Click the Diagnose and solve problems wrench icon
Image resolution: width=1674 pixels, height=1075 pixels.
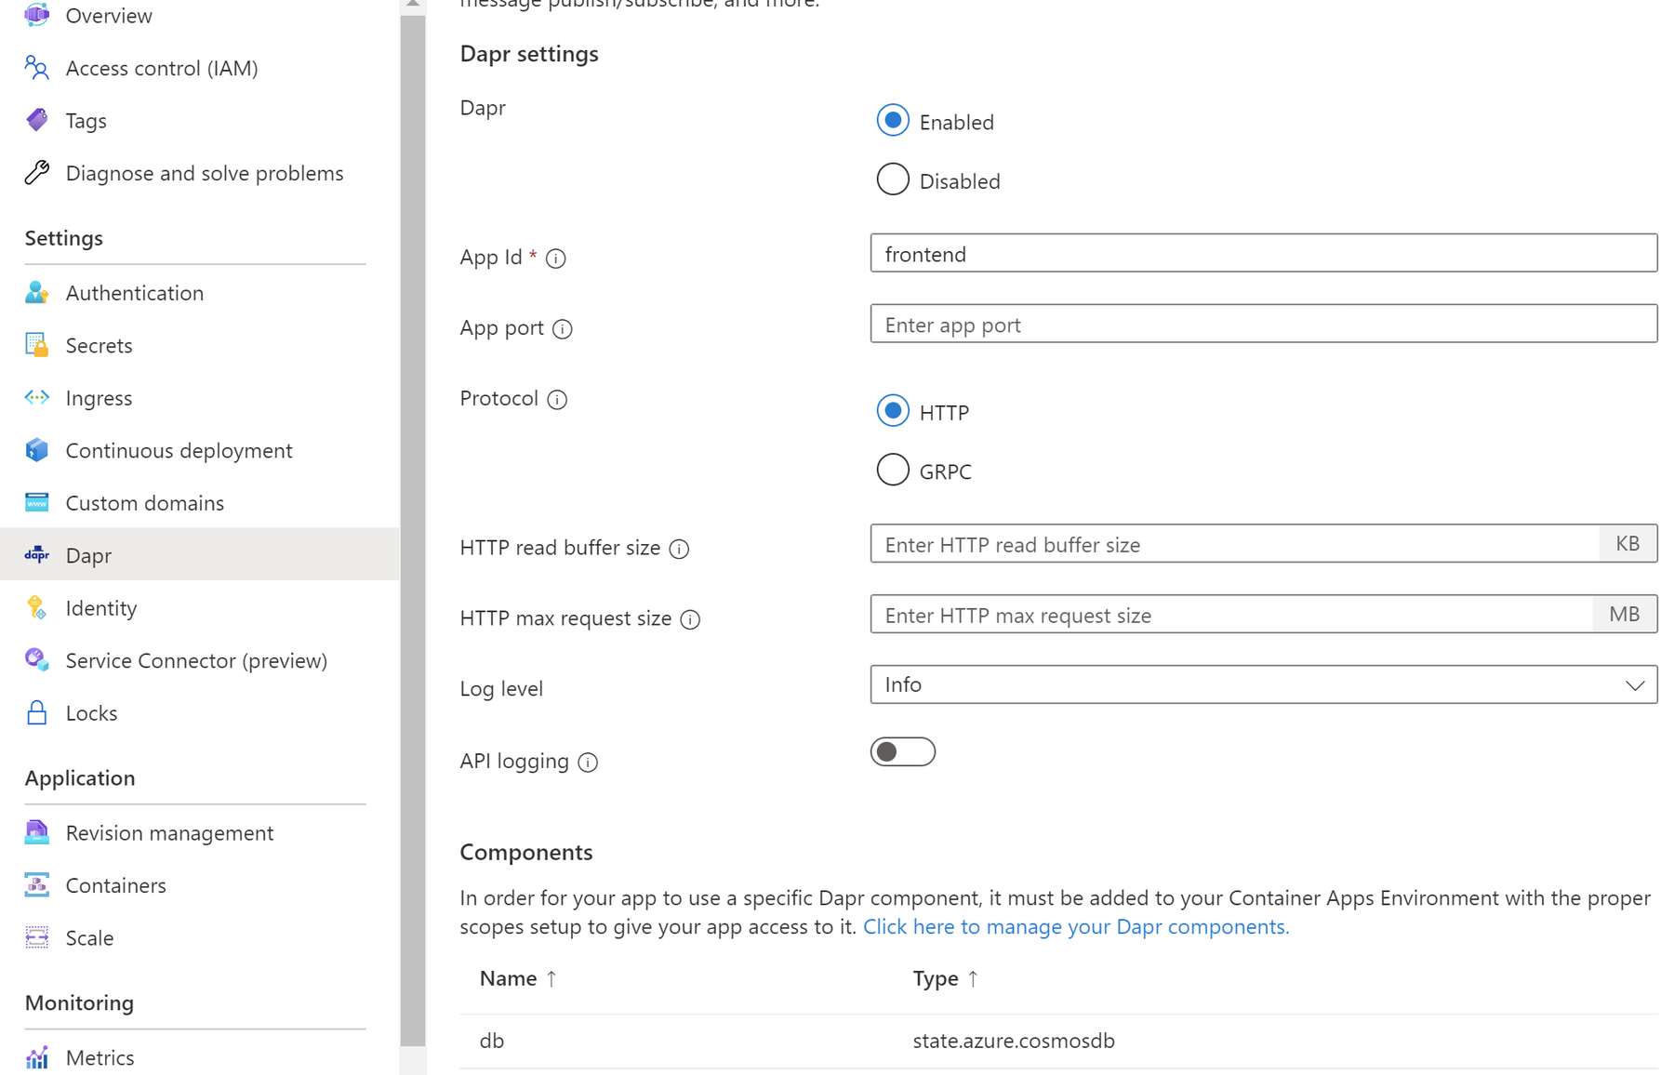[37, 173]
